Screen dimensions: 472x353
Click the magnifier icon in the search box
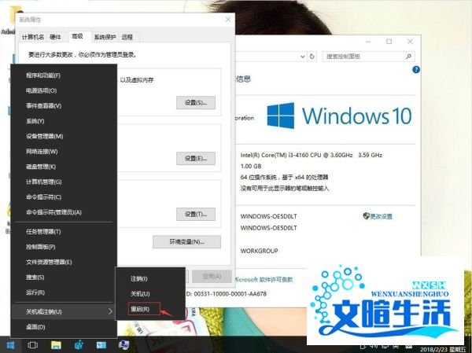click(408, 57)
